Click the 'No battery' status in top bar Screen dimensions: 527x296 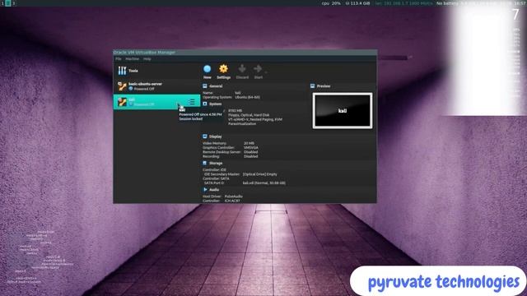pyautogui.click(x=447, y=3)
